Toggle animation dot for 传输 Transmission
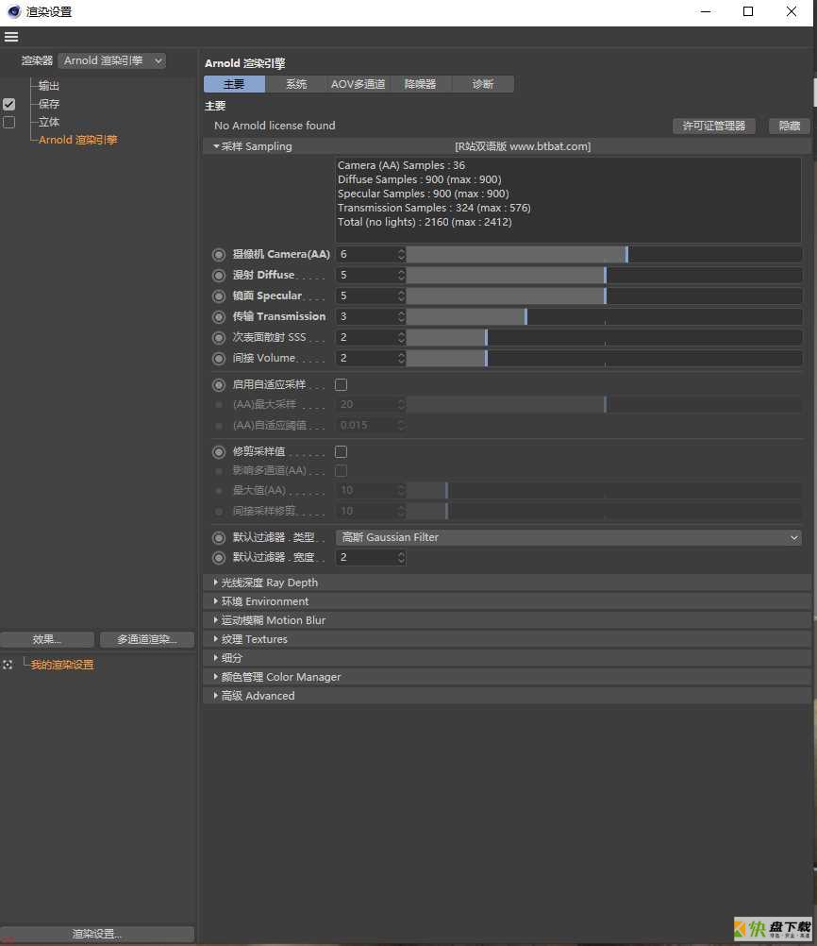817x946 pixels. [x=219, y=316]
